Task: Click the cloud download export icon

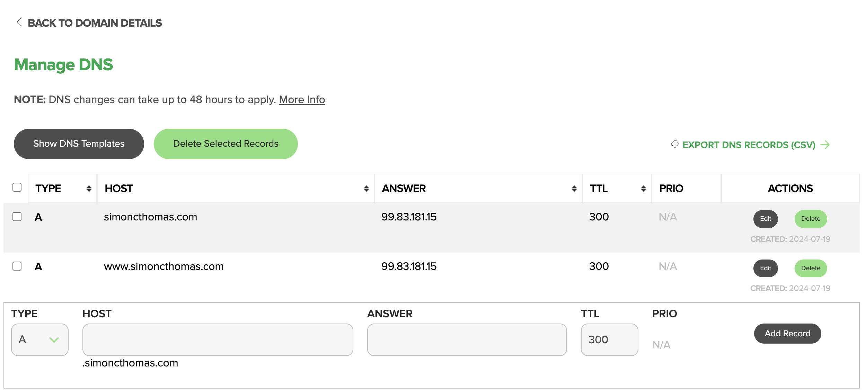Action: [674, 144]
